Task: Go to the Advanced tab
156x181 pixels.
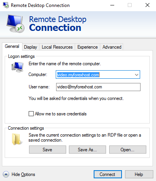Action: (x=112, y=47)
